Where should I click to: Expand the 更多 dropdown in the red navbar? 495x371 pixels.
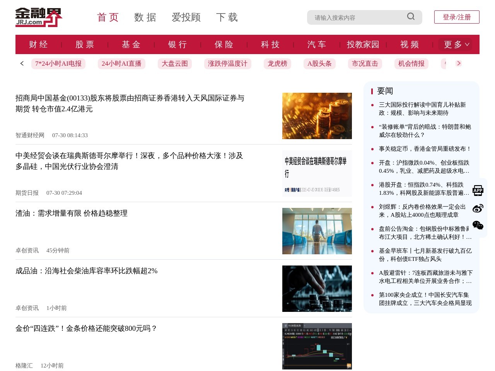point(455,44)
